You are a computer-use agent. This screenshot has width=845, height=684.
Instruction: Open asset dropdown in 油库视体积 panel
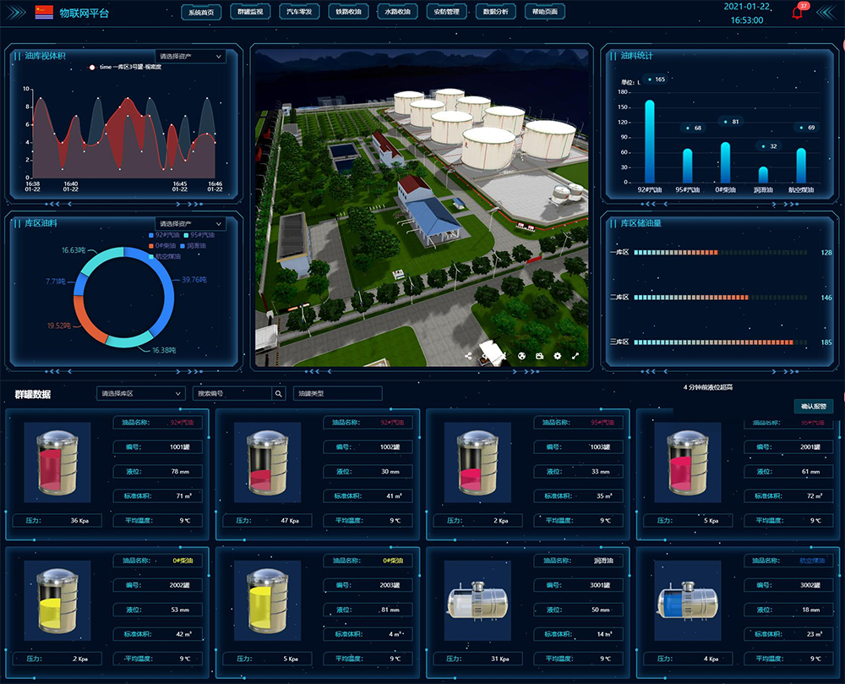coord(190,57)
